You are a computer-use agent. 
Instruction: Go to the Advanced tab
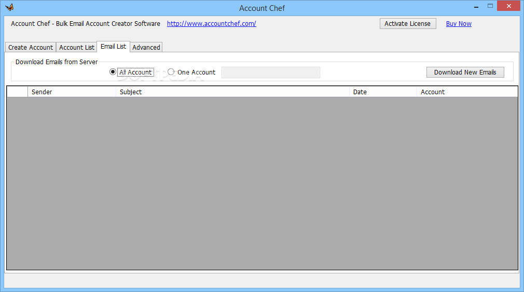146,47
